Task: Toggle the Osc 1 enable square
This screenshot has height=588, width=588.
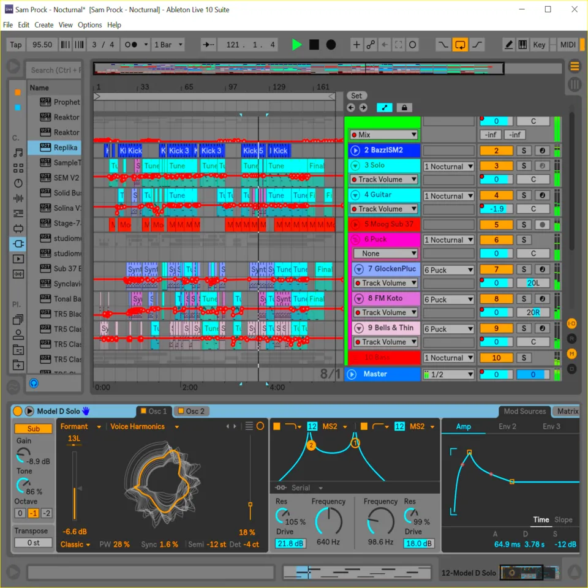Action: [x=143, y=411]
